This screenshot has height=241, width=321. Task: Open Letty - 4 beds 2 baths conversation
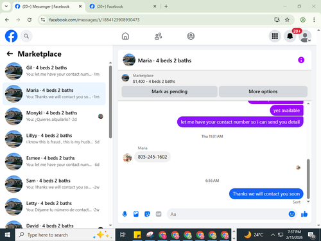click(x=54, y=207)
